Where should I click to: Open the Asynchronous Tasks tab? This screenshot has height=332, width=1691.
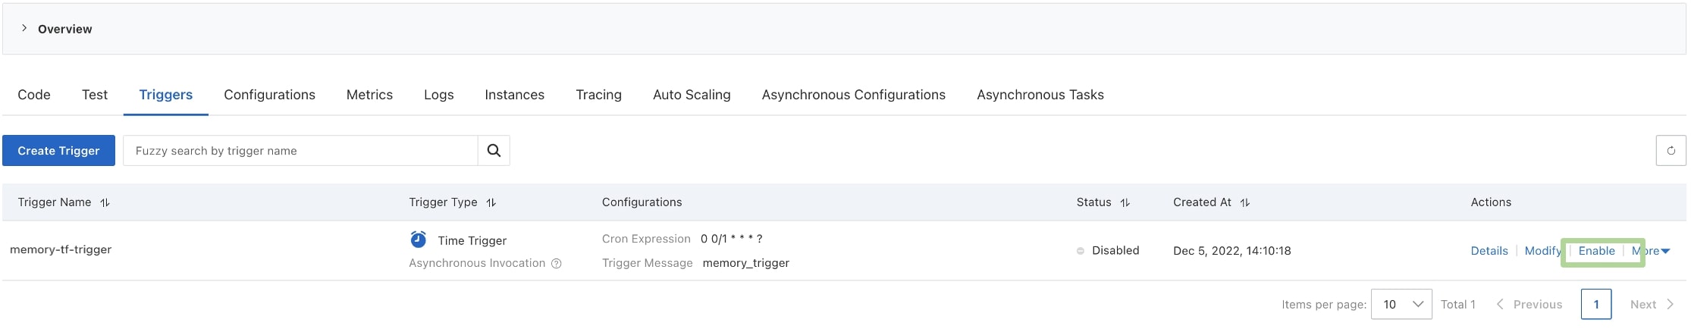point(1040,95)
